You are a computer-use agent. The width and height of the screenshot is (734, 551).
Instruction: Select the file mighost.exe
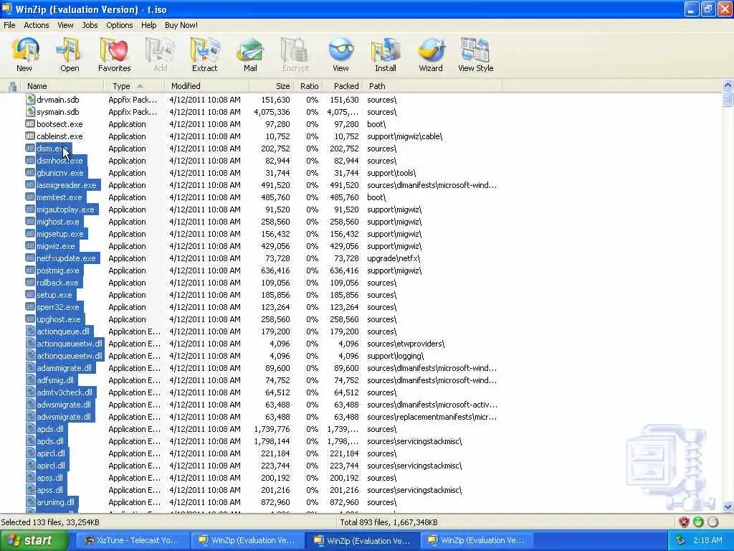[58, 222]
